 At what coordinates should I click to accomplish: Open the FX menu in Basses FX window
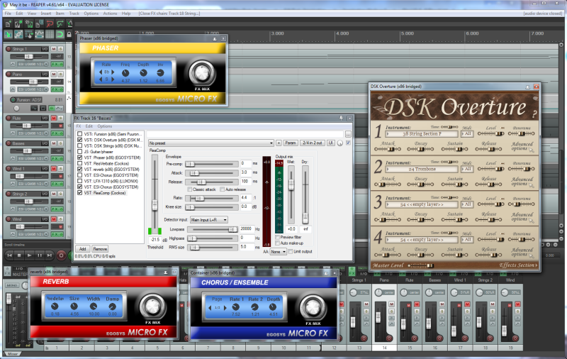pyautogui.click(x=79, y=126)
